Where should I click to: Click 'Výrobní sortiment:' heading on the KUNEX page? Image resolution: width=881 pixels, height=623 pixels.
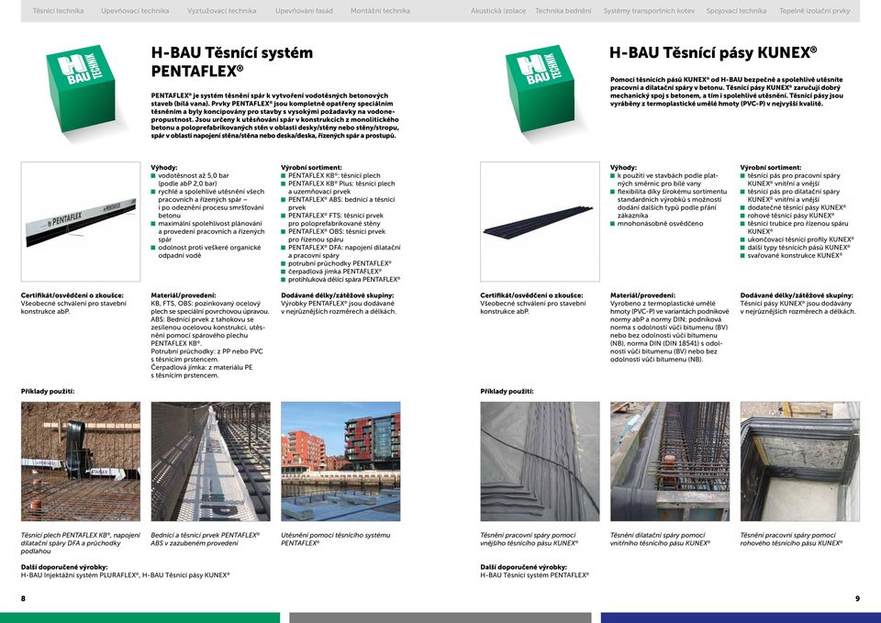771,167
